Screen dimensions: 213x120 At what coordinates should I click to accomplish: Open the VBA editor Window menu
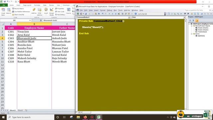pyautogui.click(x=134, y=10)
